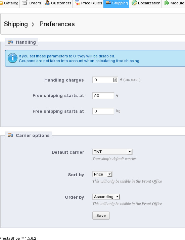
Task: Click the Modules puzzle piece icon
Action: (167, 3)
